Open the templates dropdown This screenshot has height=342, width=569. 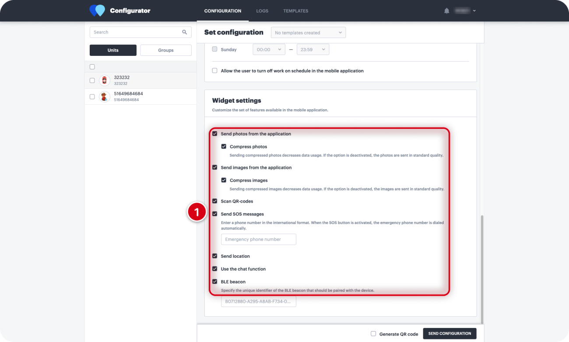pos(308,33)
